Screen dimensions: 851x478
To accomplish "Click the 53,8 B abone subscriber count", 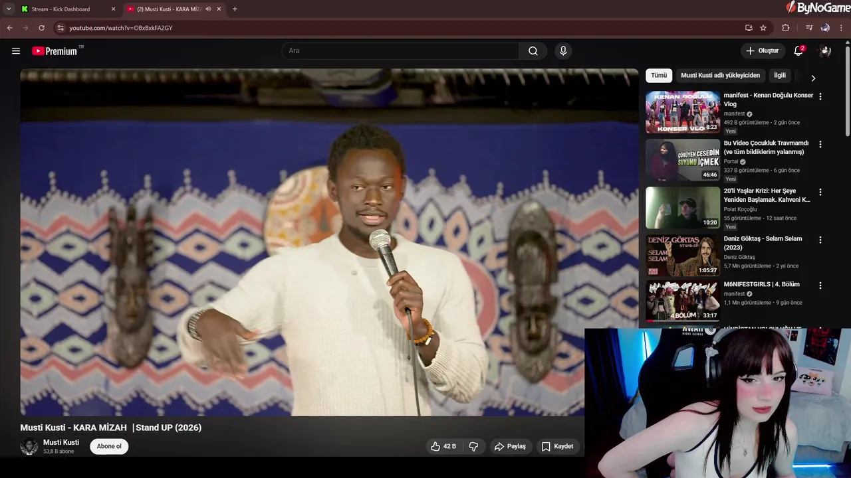I will pos(59,451).
